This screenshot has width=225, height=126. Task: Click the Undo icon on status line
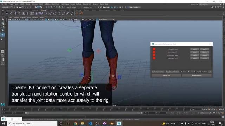[x=25, y=7]
